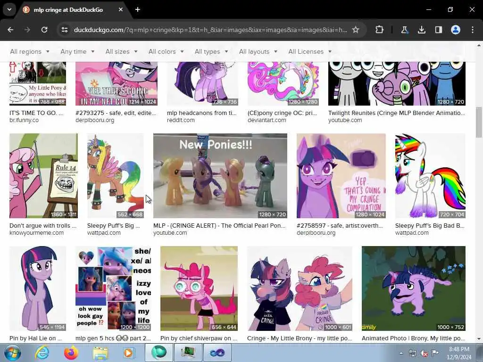
Task: Click the knowyourmeme.com source text
Action: tap(36, 233)
